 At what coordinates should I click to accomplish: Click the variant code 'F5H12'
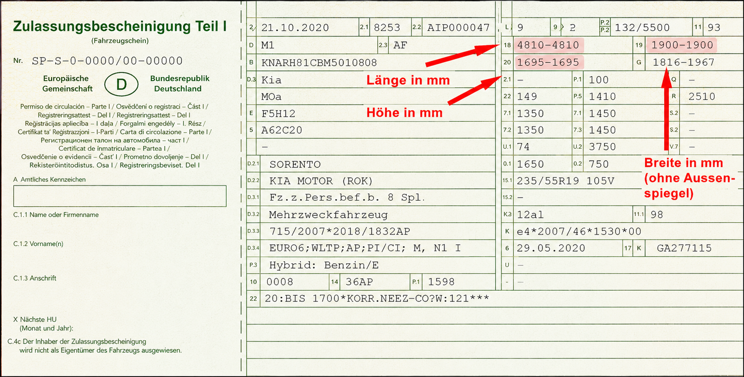coord(278,114)
